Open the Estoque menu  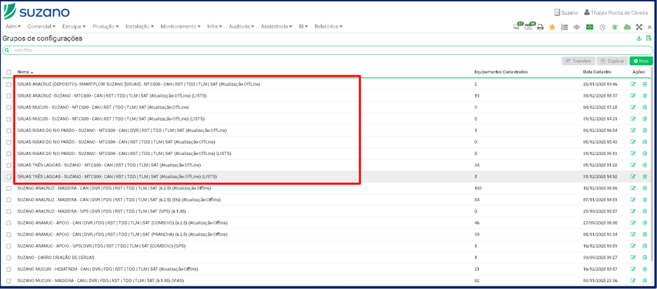(x=74, y=26)
